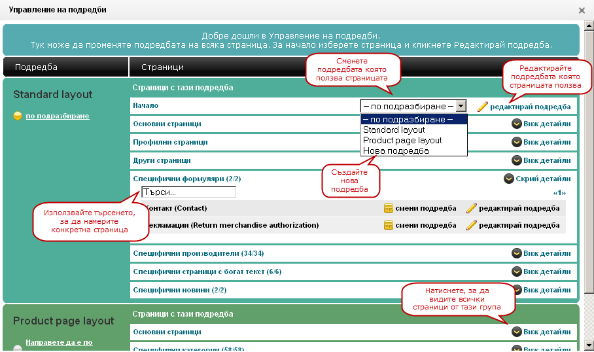Click смени подредба icon for Рекламации
Image resolution: width=594 pixels, height=352 pixels.
389,225
